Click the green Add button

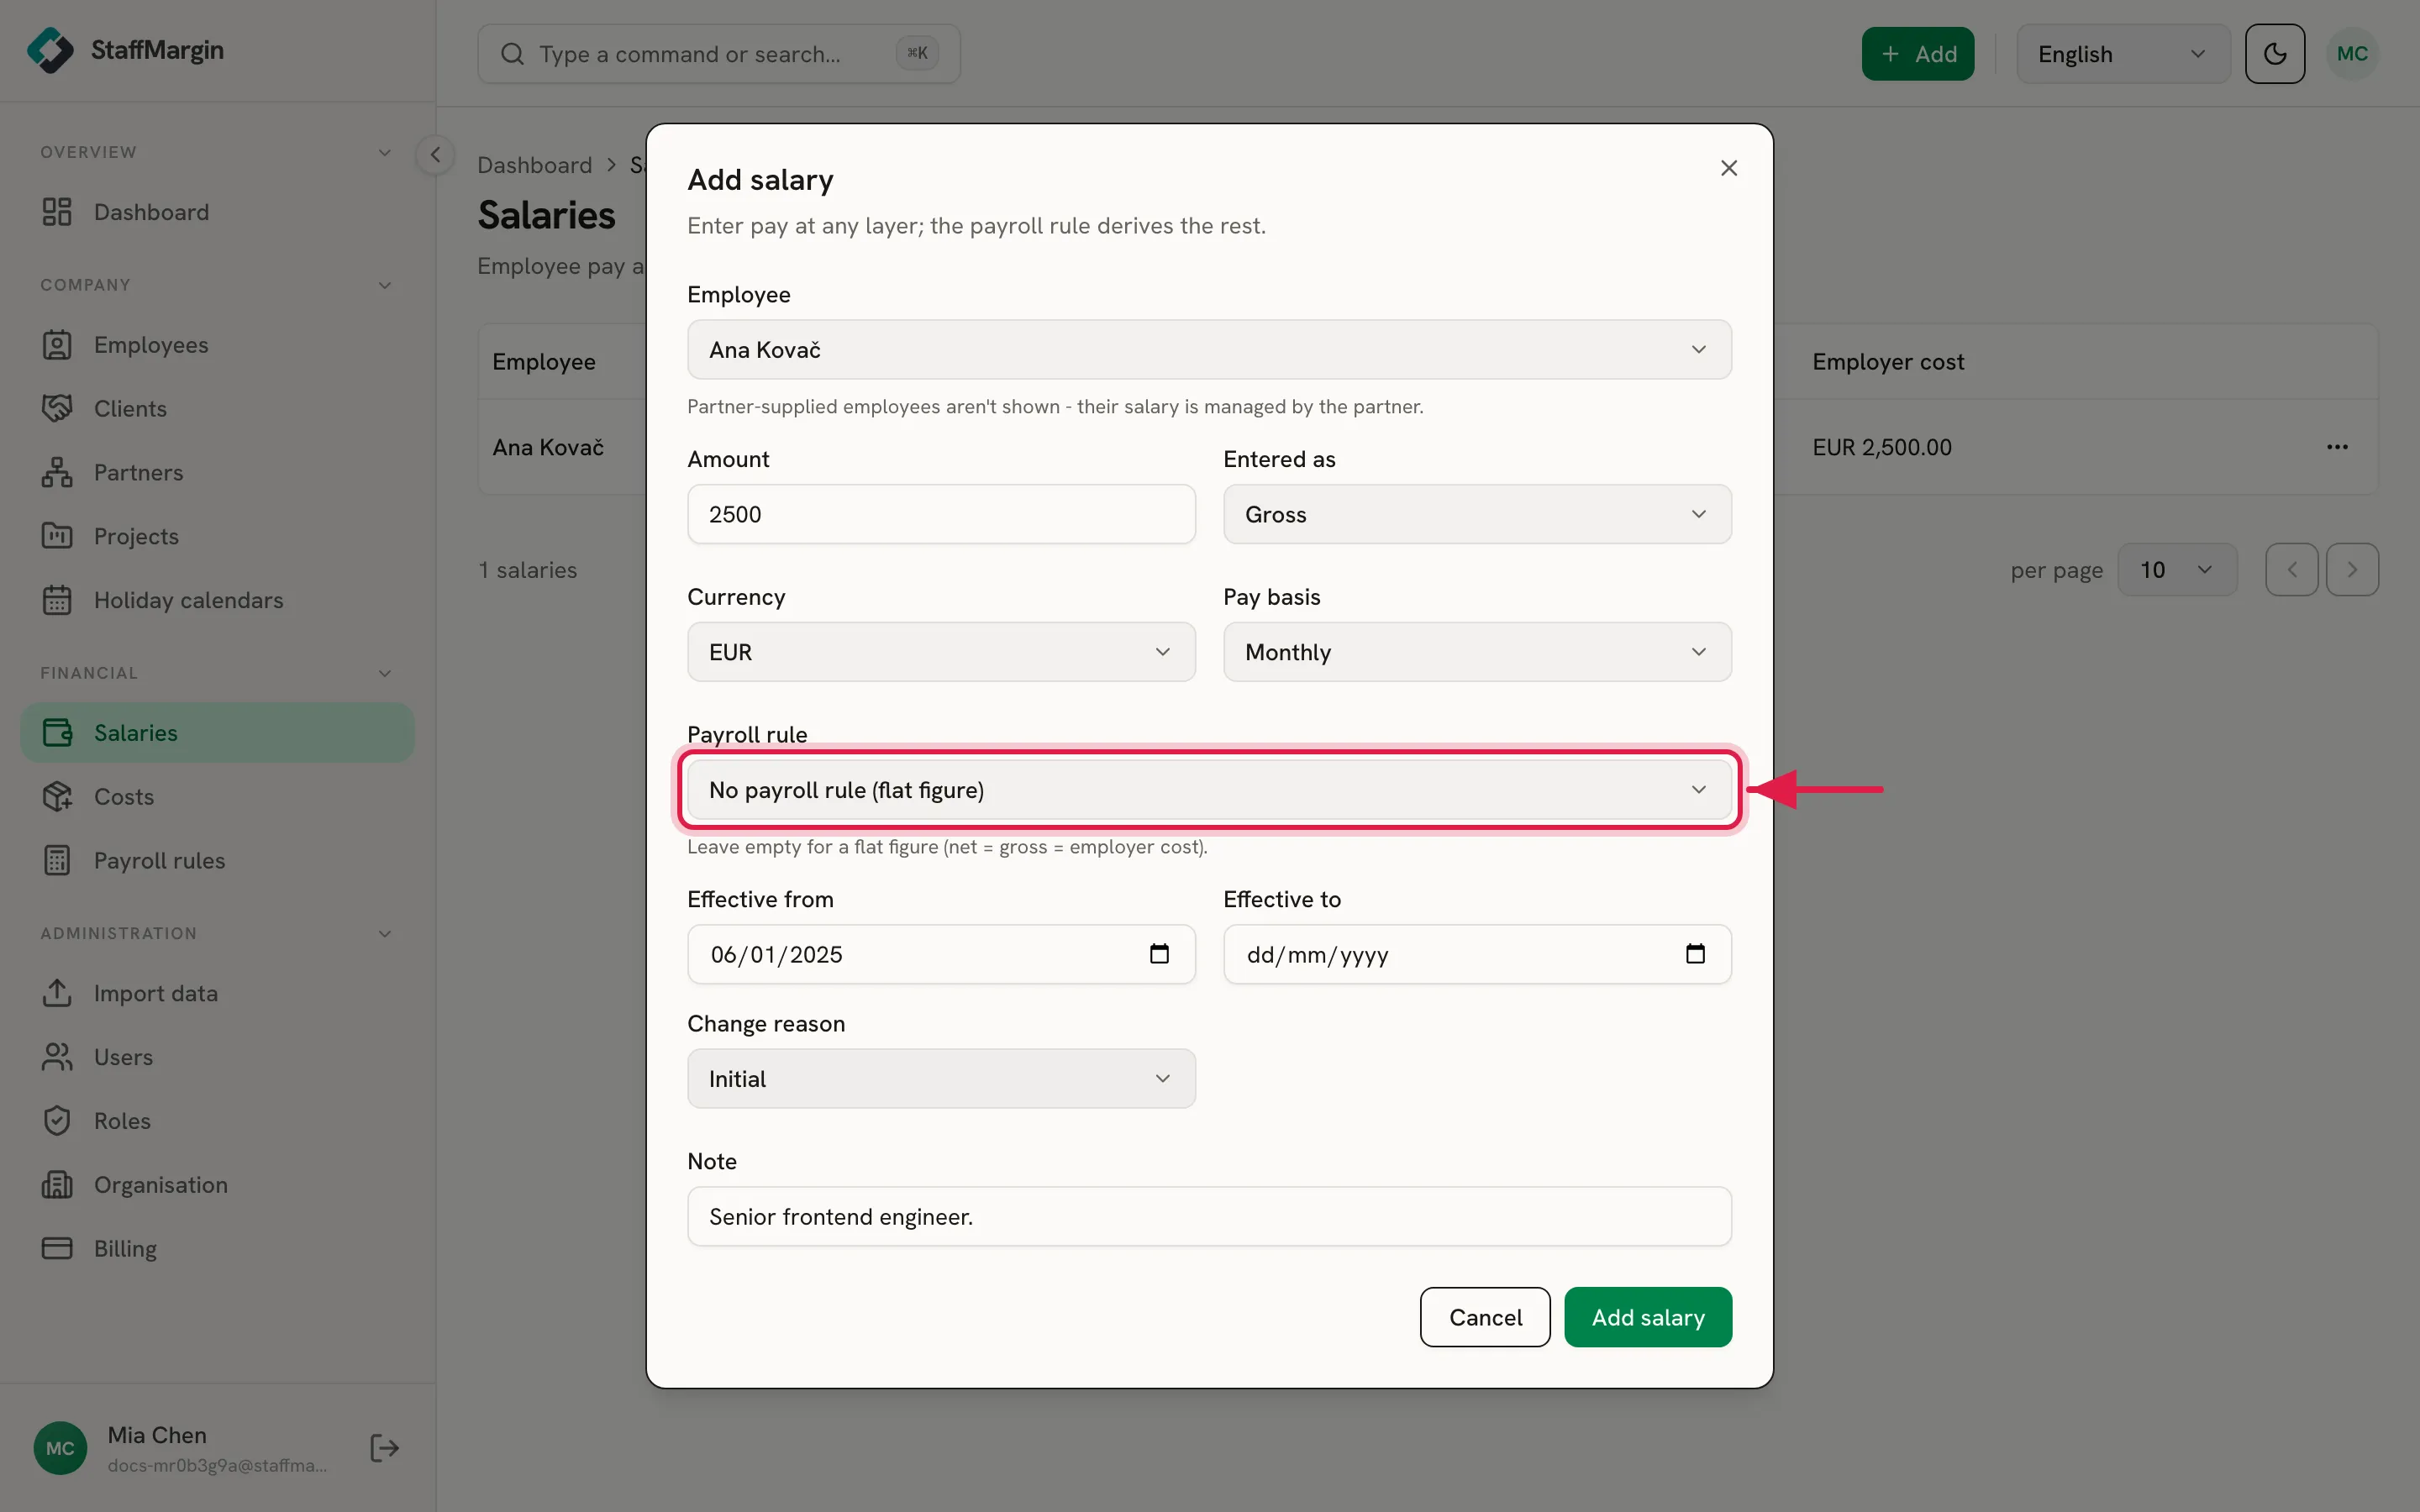pyautogui.click(x=1918, y=54)
